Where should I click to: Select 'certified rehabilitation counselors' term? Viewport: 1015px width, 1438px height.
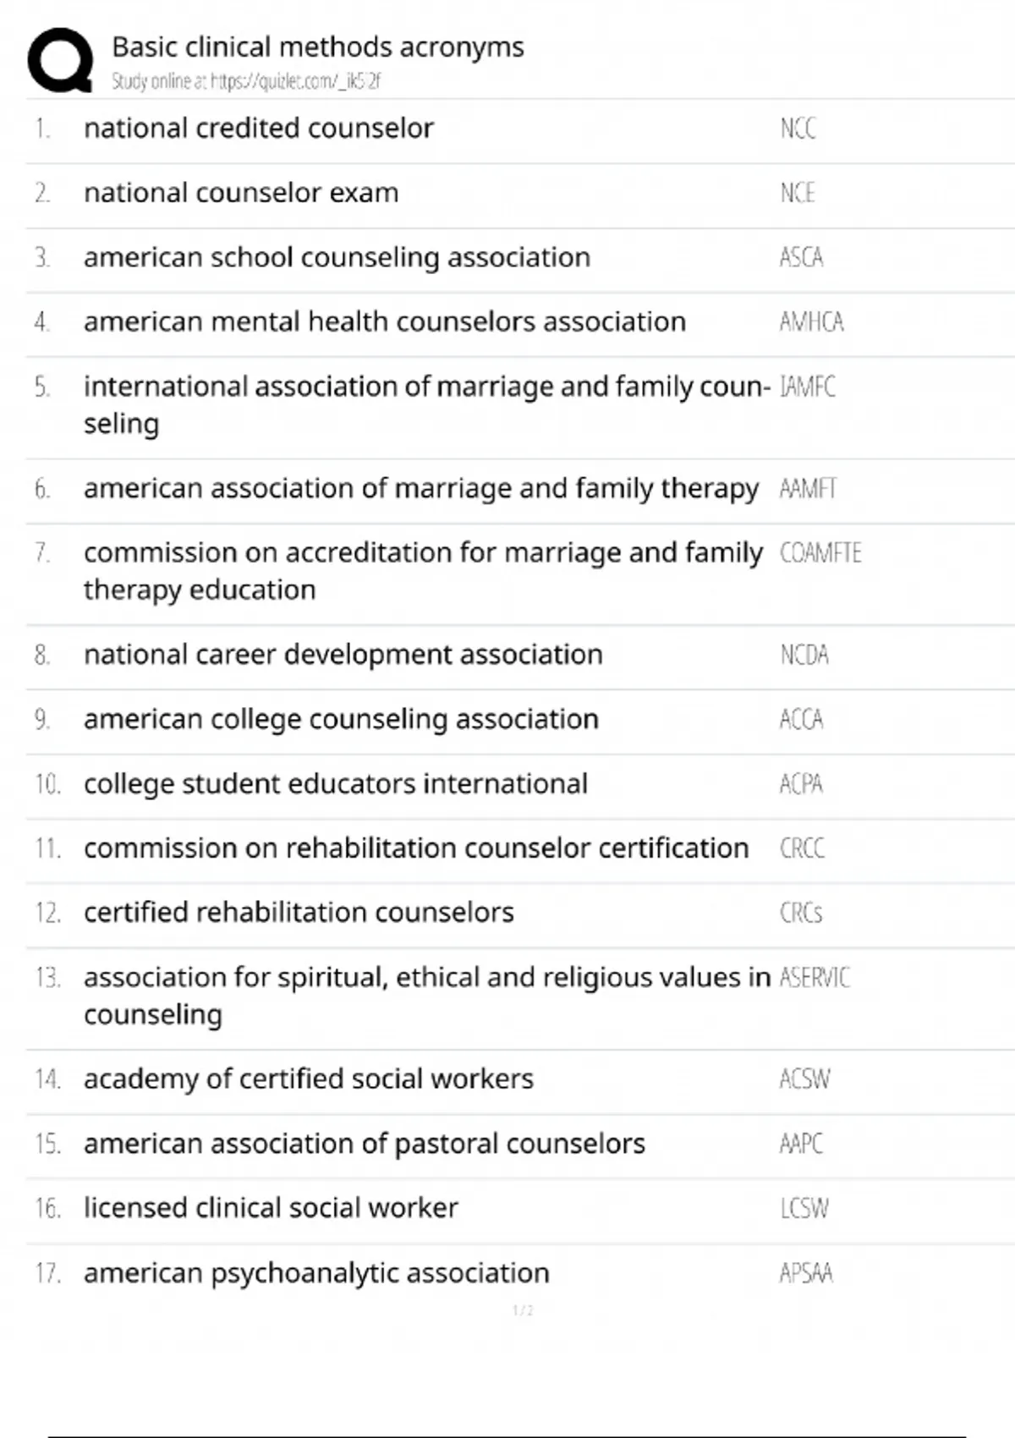point(299,913)
